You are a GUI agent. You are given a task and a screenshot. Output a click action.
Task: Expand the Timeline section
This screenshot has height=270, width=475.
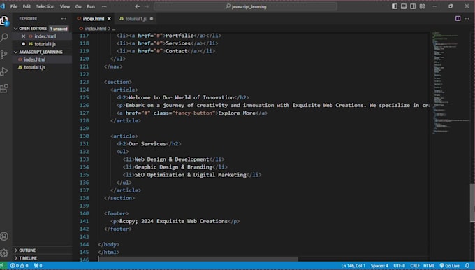click(28, 258)
